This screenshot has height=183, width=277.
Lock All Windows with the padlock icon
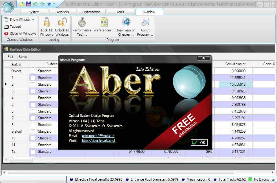47,27
